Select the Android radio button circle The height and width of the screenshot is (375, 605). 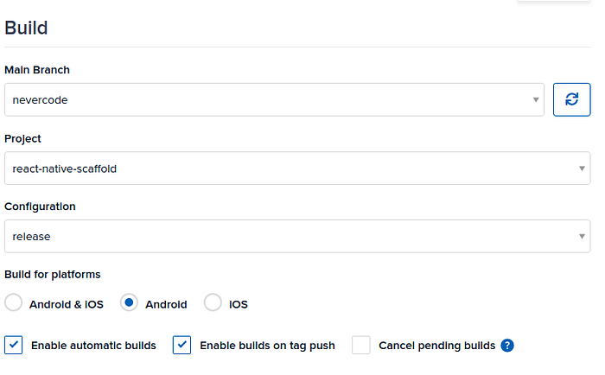[x=129, y=302]
